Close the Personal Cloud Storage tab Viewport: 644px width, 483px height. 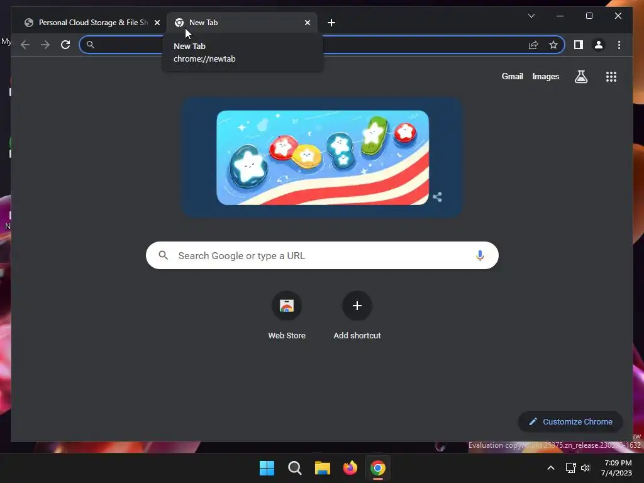[157, 23]
